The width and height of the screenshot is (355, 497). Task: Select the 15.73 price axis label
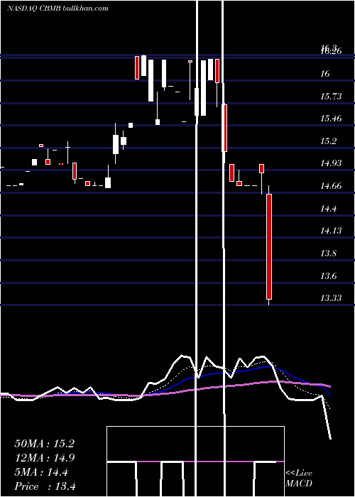331,96
